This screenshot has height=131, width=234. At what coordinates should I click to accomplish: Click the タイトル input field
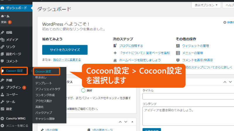click(188, 96)
